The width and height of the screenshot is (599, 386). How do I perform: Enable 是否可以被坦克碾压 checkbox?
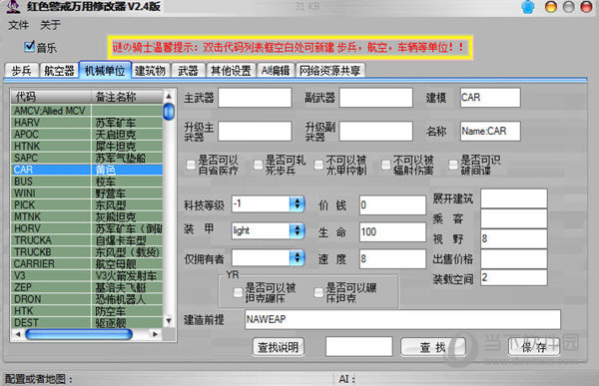pos(238,293)
